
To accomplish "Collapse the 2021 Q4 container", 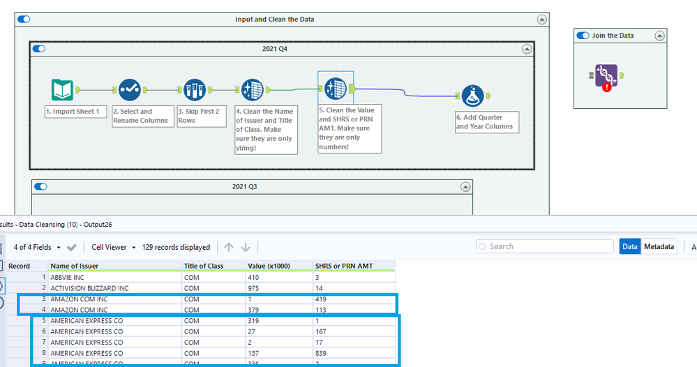I will point(527,49).
